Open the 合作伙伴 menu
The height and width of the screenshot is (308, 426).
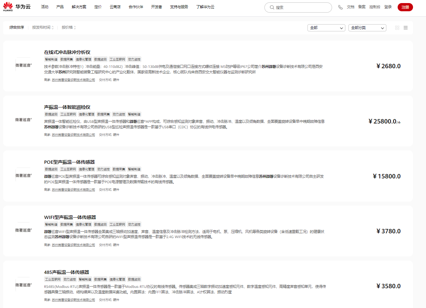point(136,7)
